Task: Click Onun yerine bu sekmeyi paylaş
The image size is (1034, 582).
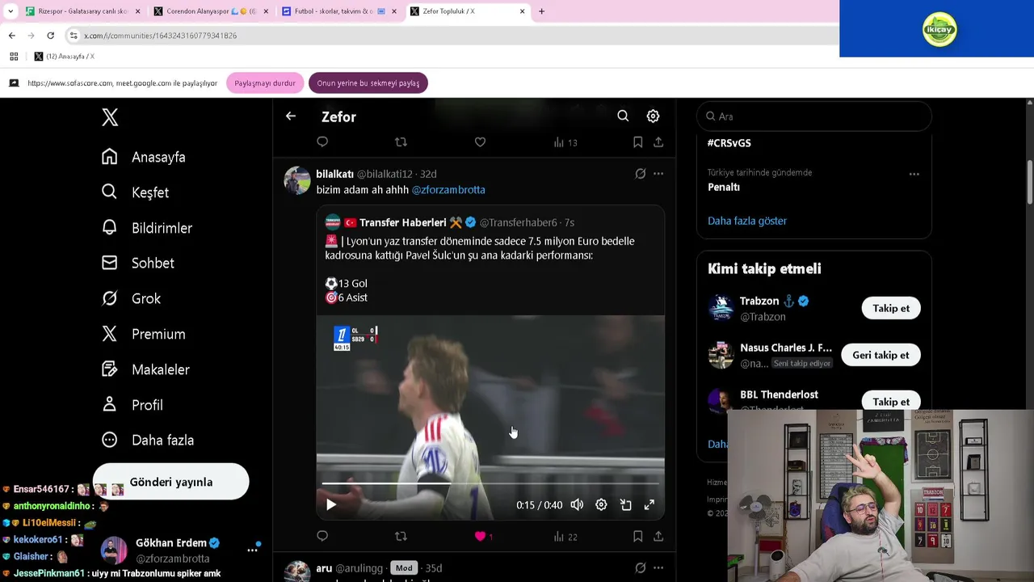Action: 368,83
